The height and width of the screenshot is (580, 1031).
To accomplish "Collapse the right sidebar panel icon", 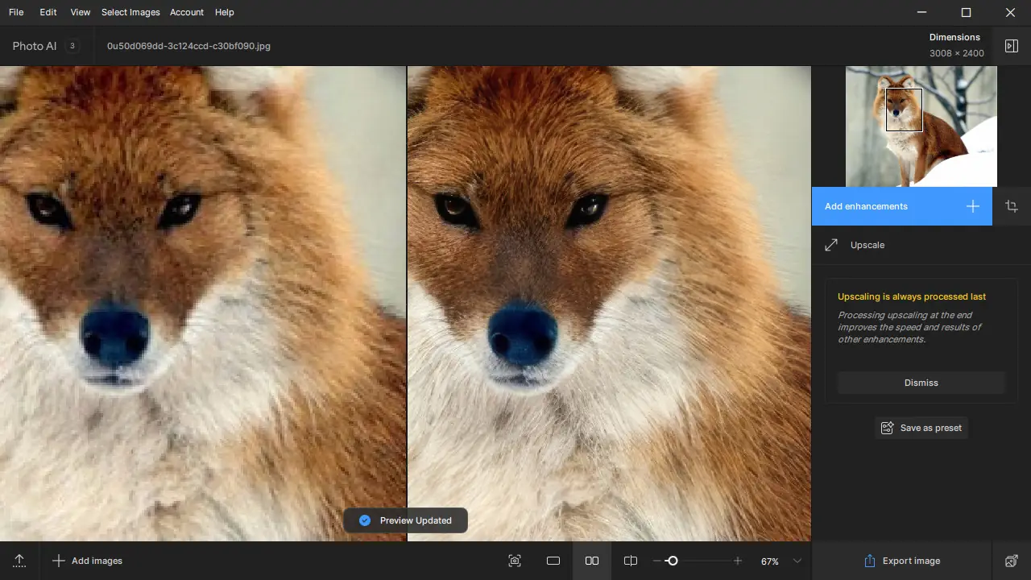I will click(1012, 46).
